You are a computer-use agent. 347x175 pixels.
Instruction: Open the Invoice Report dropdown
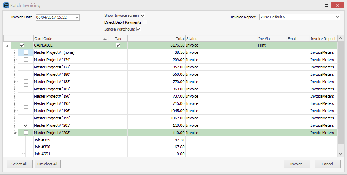coord(337,17)
